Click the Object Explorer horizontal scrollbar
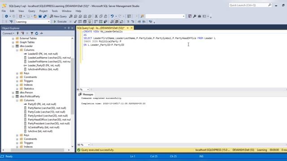The width and height of the screenshot is (287, 161). coord(37,150)
